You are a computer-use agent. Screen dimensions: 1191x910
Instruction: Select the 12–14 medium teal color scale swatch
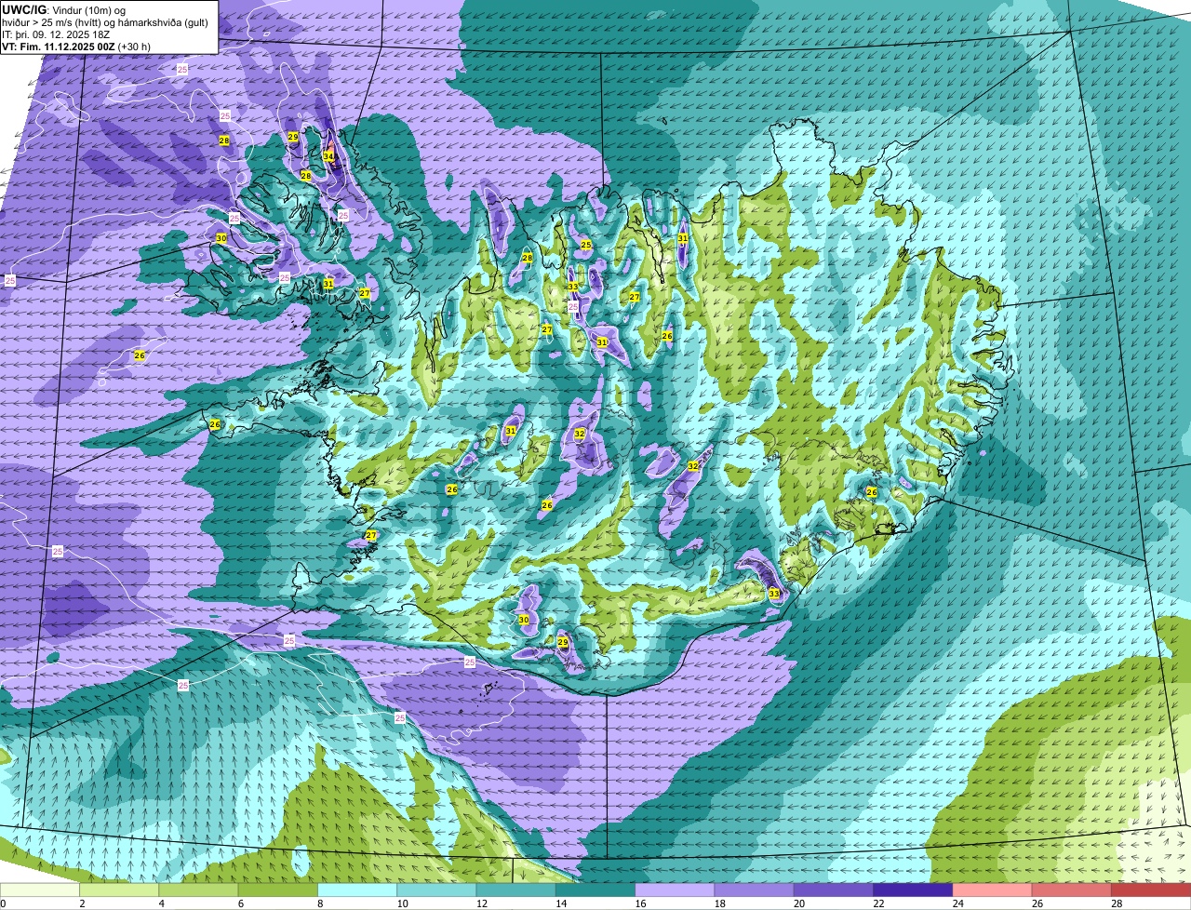[516, 890]
